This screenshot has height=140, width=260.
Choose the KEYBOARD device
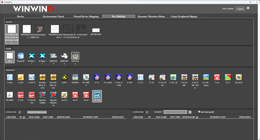[x=96, y=32]
